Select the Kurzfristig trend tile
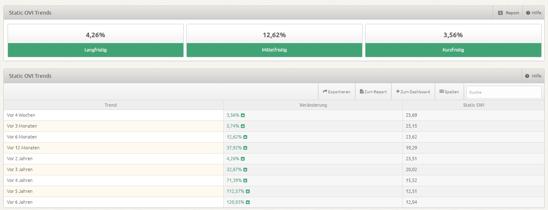The image size is (548, 210). pos(453,41)
